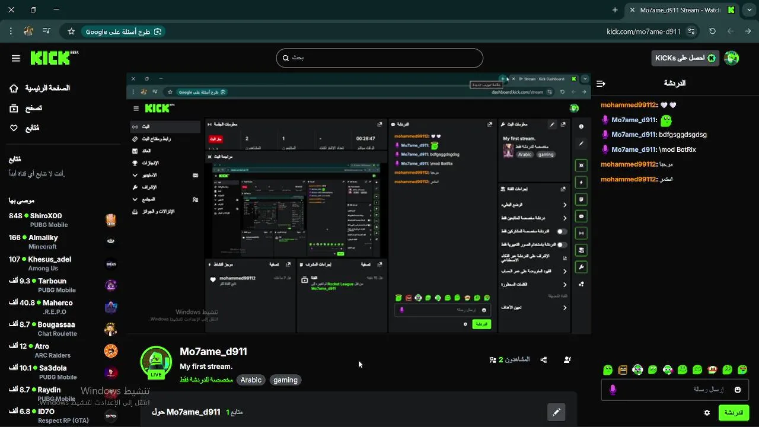The width and height of the screenshot is (759, 427).
Task: Click the Mo7ame_d911 channel name
Action: pos(213,352)
